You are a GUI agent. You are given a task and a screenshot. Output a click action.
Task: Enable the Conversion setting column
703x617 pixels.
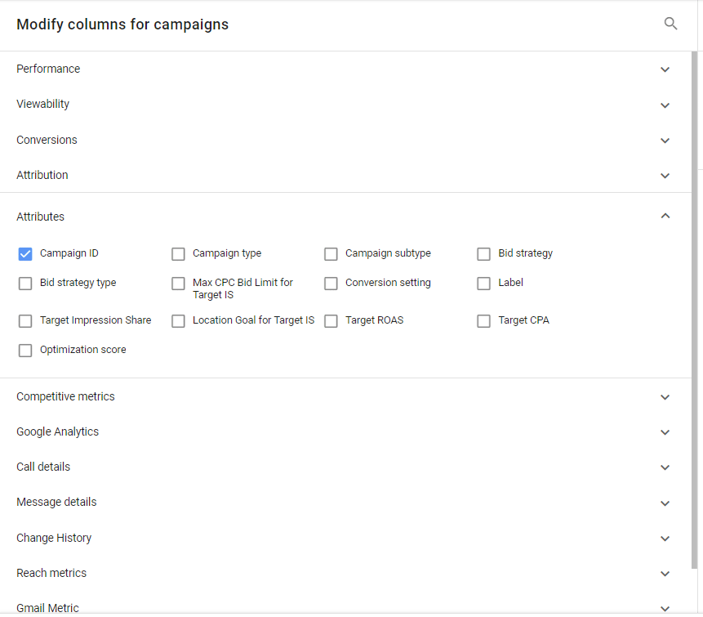point(331,283)
